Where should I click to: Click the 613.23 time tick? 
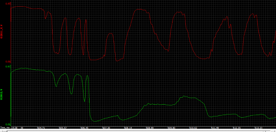click(x=259, y=128)
